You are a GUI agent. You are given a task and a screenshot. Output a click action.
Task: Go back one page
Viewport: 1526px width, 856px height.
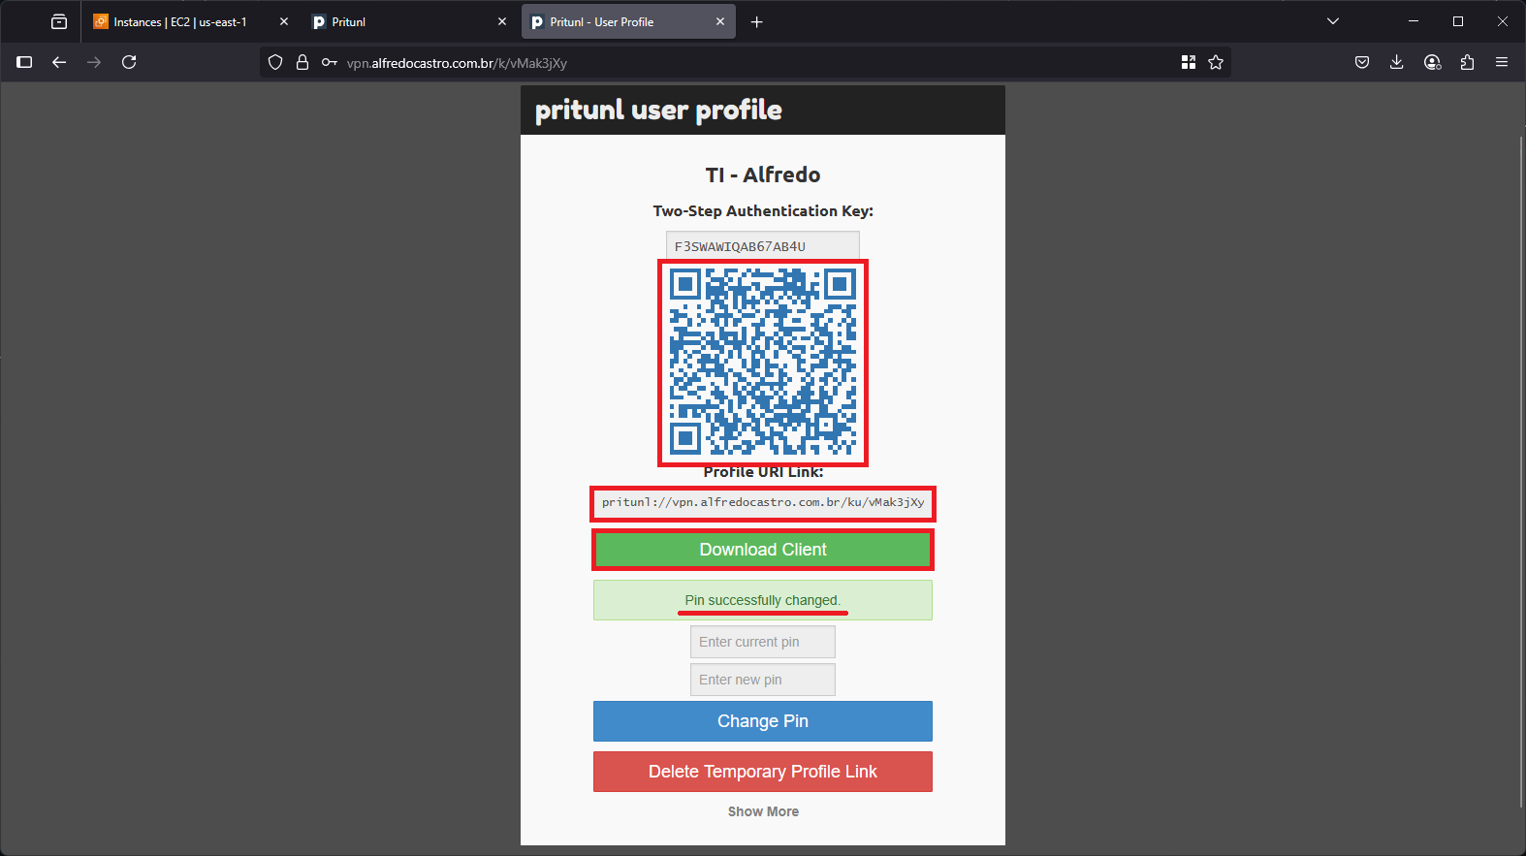click(x=59, y=62)
